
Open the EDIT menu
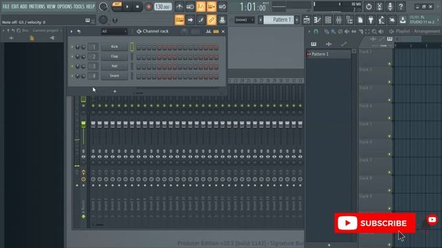tap(15, 6)
